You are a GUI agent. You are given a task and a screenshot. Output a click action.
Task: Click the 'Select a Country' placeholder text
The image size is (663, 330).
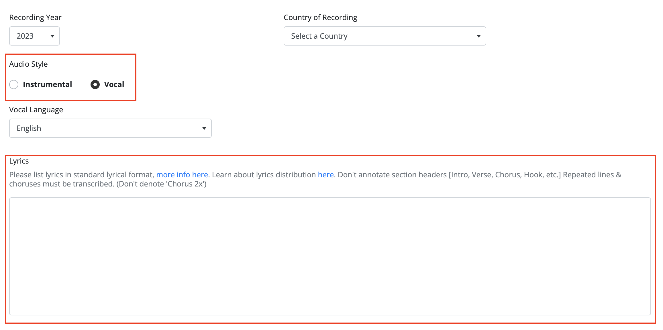(x=319, y=36)
